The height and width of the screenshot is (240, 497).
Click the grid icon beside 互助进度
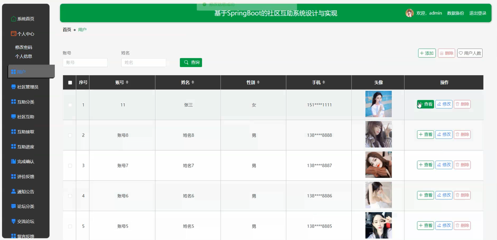click(13, 147)
